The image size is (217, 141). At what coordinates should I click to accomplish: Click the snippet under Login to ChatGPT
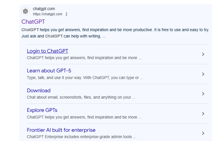84,58
